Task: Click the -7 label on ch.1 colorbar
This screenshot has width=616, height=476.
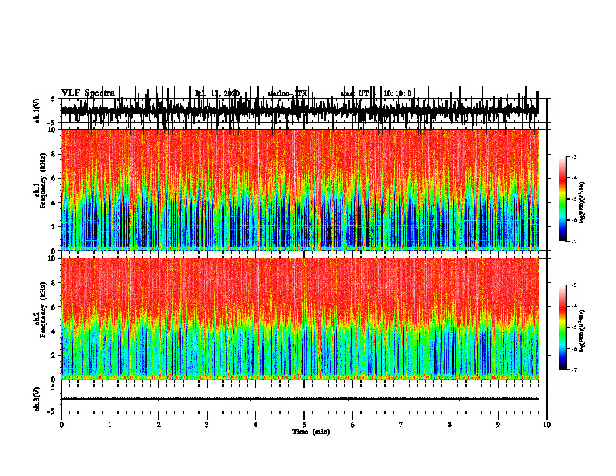Action: (573, 241)
